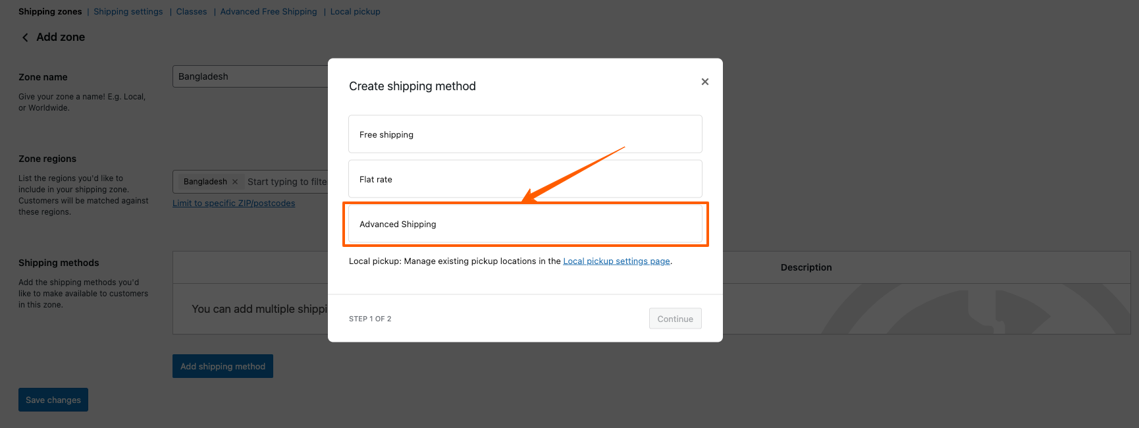Open the Advanced Free Shipping tab
Image resolution: width=1139 pixels, height=428 pixels.
(x=268, y=12)
